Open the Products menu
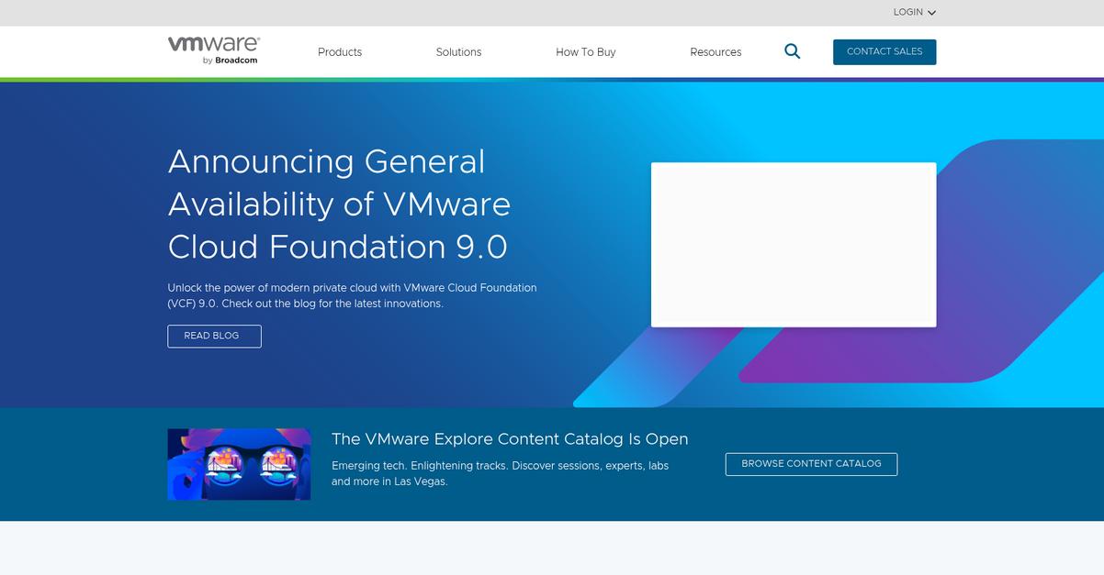Image resolution: width=1104 pixels, height=575 pixels. pyautogui.click(x=340, y=52)
